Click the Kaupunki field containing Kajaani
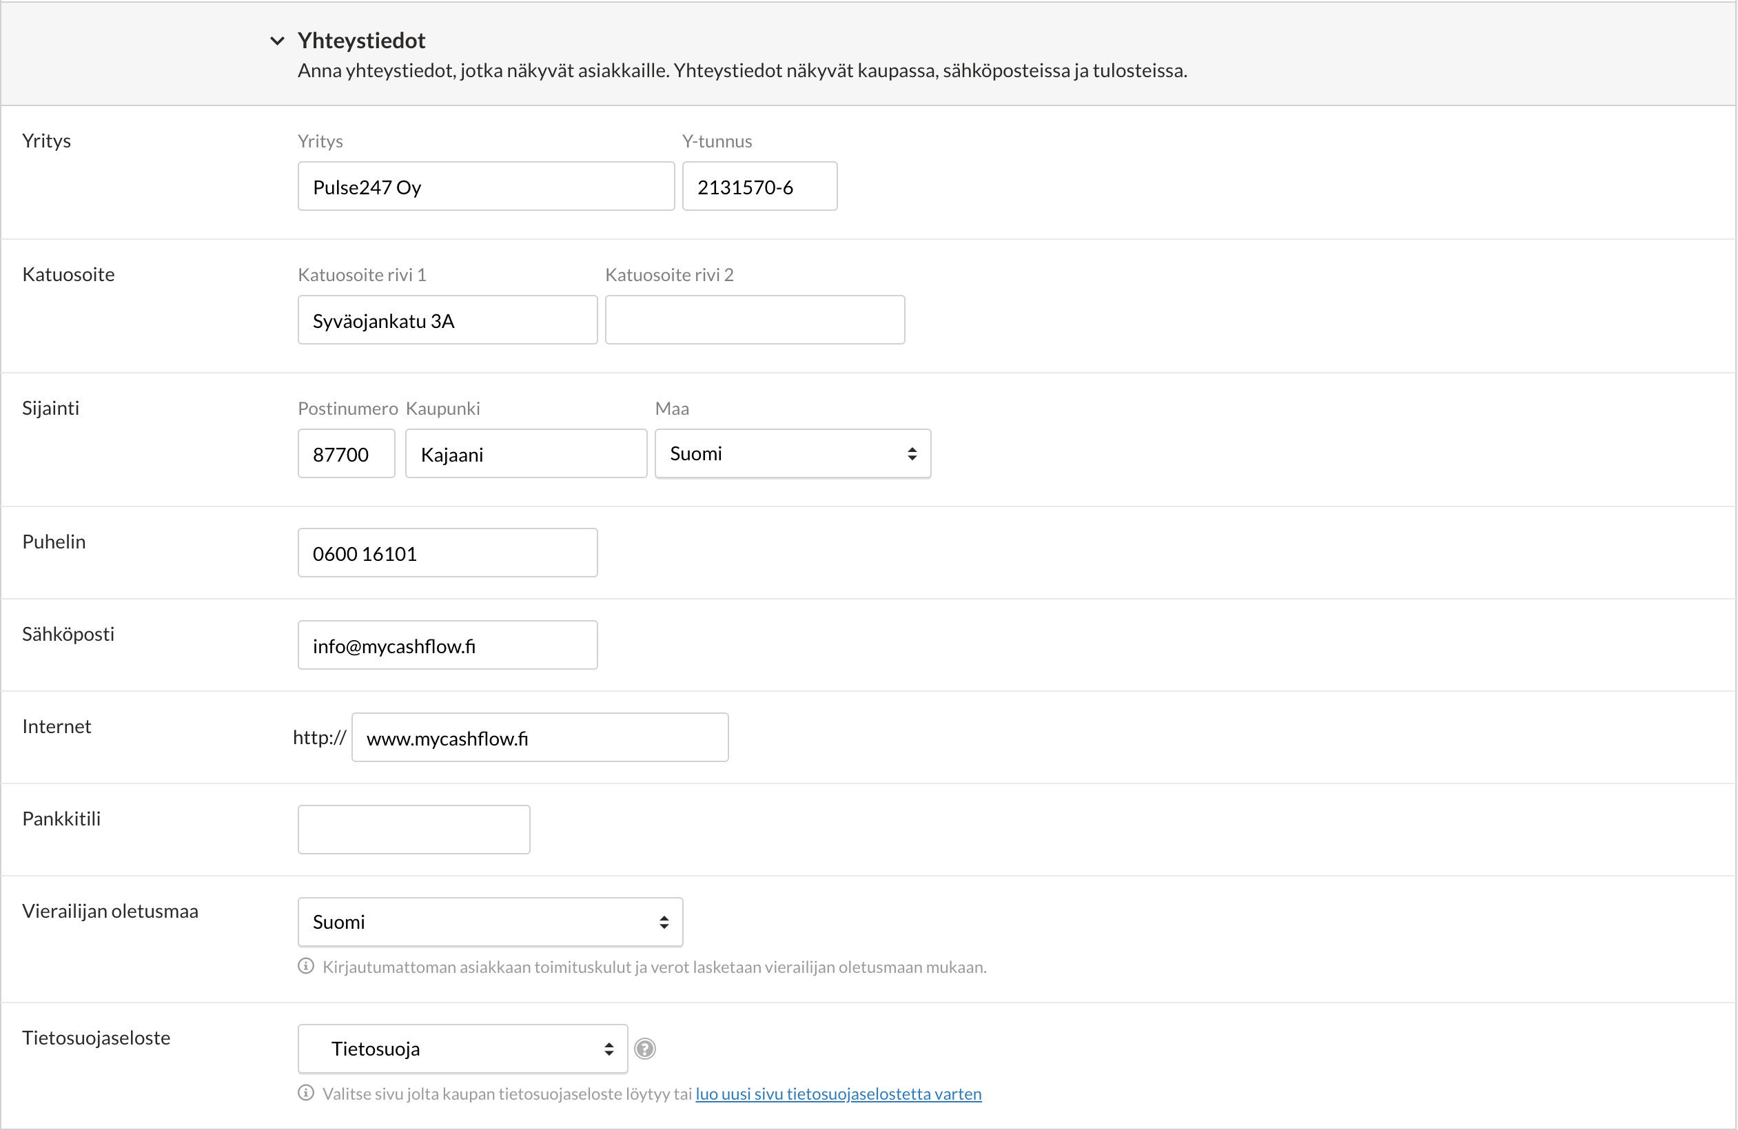1738x1130 pixels. [526, 453]
